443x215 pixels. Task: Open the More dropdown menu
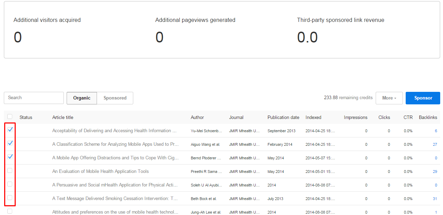point(389,98)
